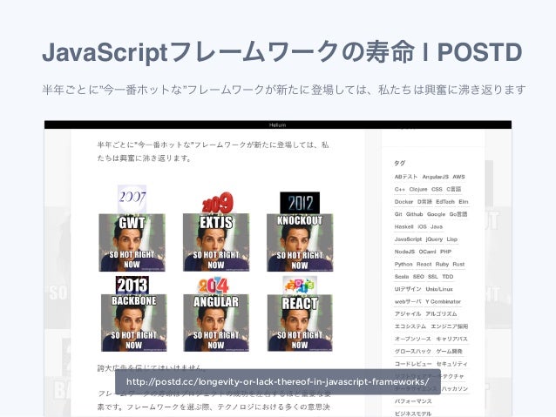Open the CSS tag
This screenshot has height=417, width=556.
[437, 189]
